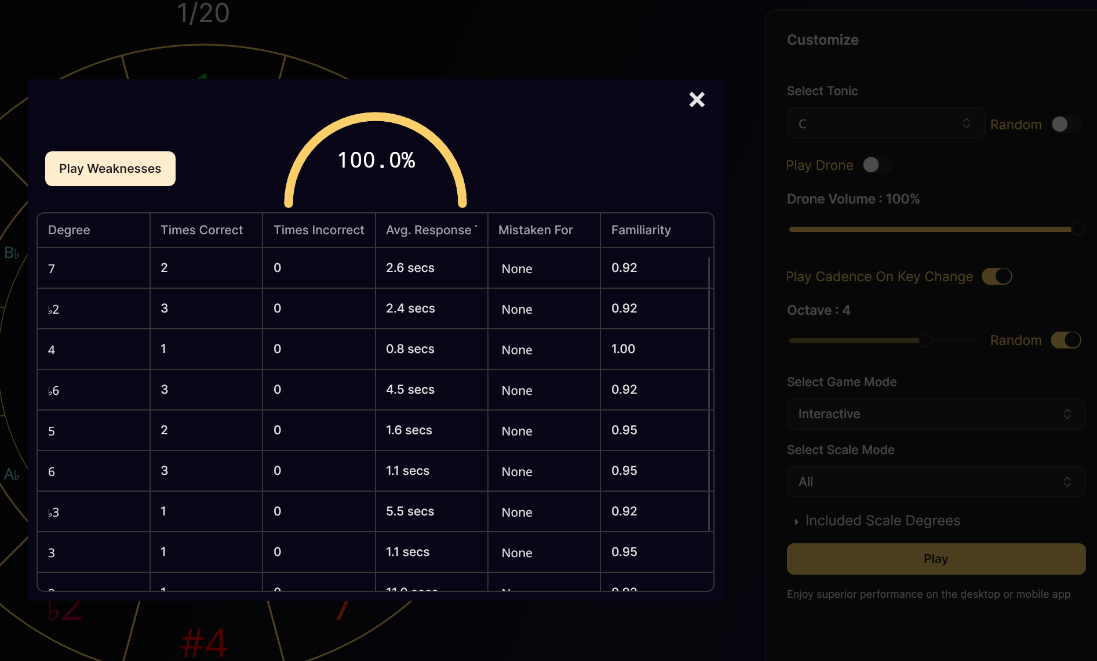1097x661 pixels.
Task: Click the Play Weaknesses button
Action: [110, 169]
